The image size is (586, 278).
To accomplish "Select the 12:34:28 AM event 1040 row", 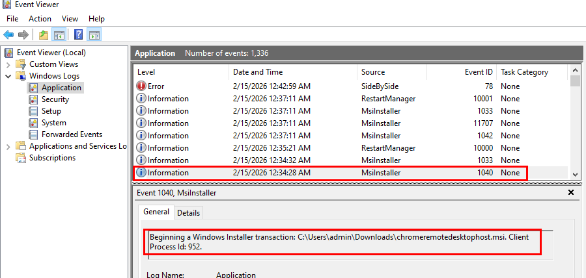I will (x=350, y=173).
